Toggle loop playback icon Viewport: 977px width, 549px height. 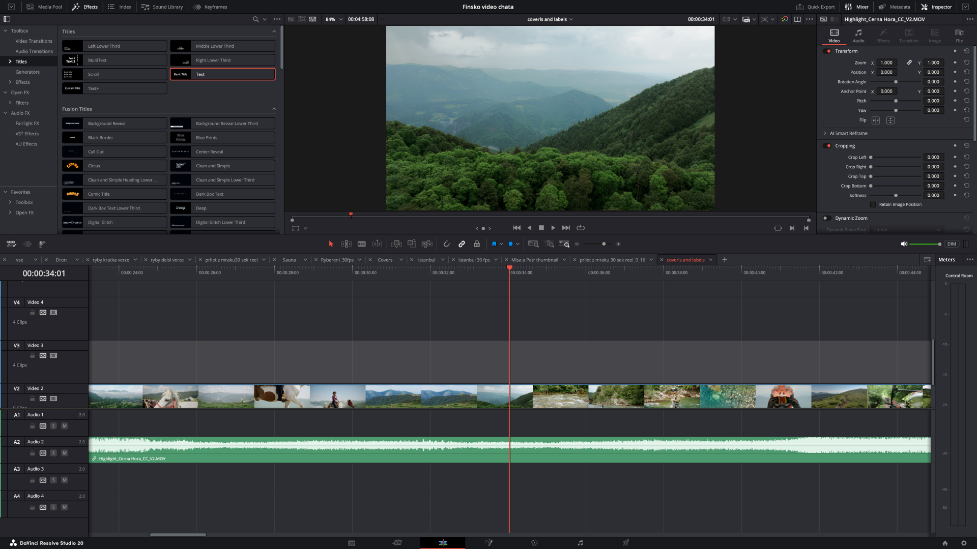[581, 228]
